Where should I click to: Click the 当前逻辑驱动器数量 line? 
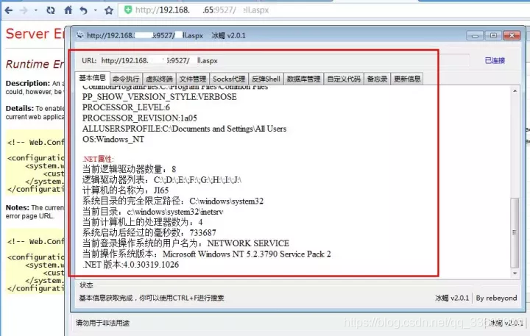coord(129,169)
